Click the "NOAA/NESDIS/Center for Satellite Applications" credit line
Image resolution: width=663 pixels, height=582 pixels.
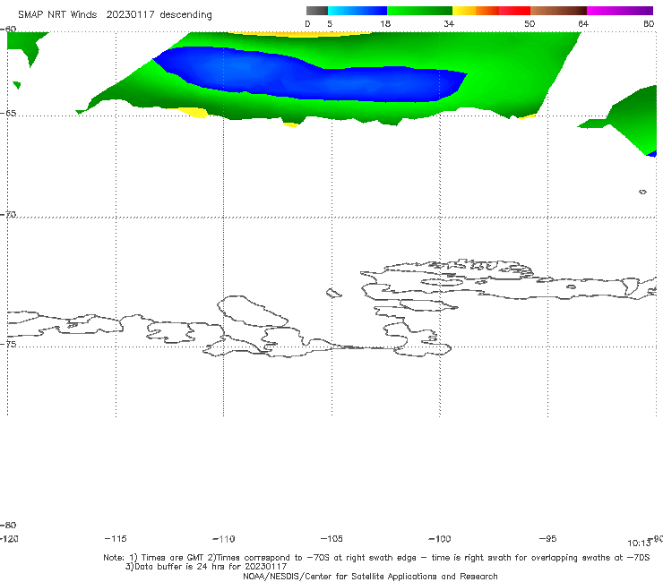click(370, 576)
